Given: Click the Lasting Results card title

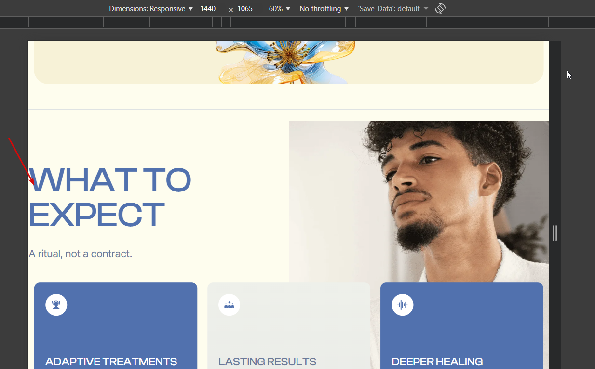Looking at the screenshot, I should (x=268, y=362).
